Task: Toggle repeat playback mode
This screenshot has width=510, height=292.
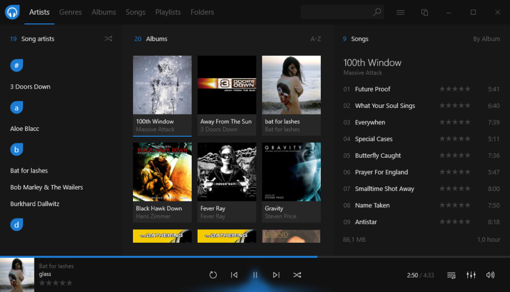Action: click(213, 275)
